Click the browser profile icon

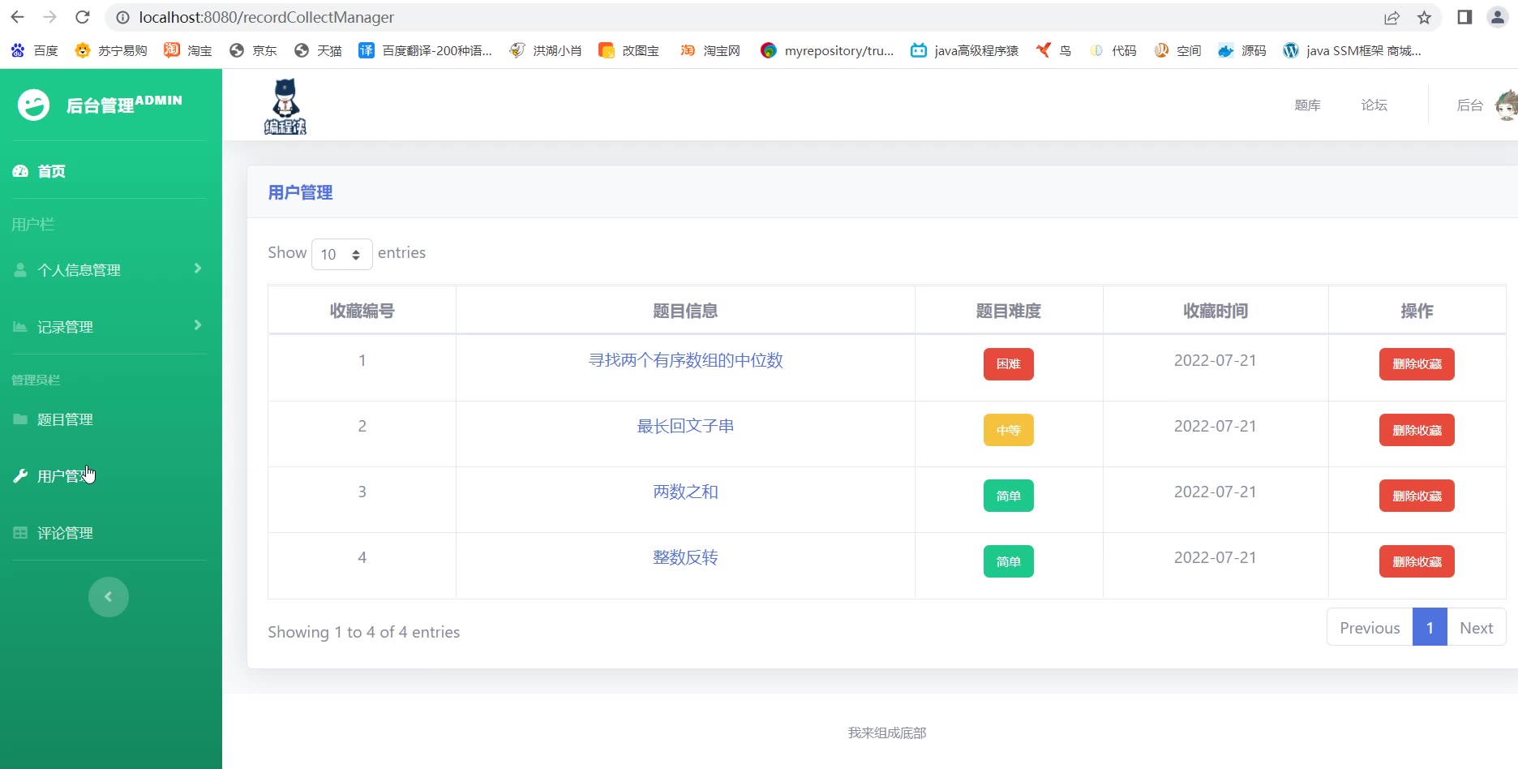point(1497,17)
